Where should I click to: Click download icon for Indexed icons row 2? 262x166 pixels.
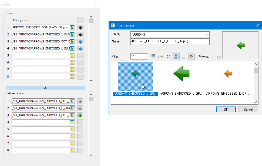tap(72, 108)
